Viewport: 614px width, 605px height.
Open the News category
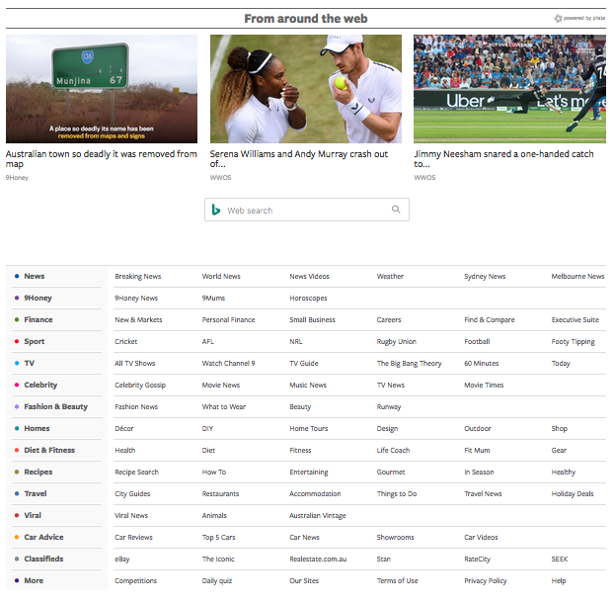tap(35, 276)
